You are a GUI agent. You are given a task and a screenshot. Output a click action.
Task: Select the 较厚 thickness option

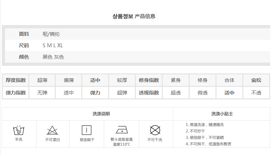coord(122,80)
